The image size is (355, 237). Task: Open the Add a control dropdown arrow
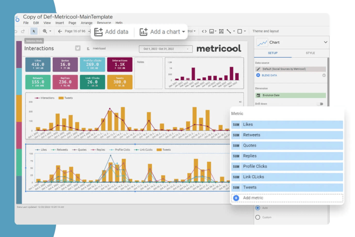[x=194, y=31]
